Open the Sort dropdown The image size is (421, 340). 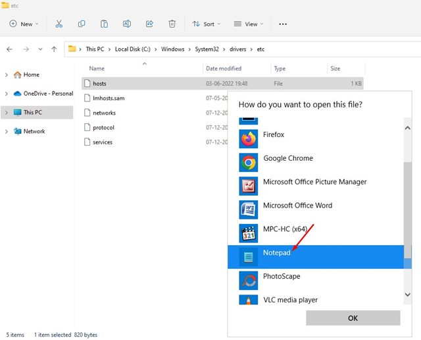[x=203, y=24]
